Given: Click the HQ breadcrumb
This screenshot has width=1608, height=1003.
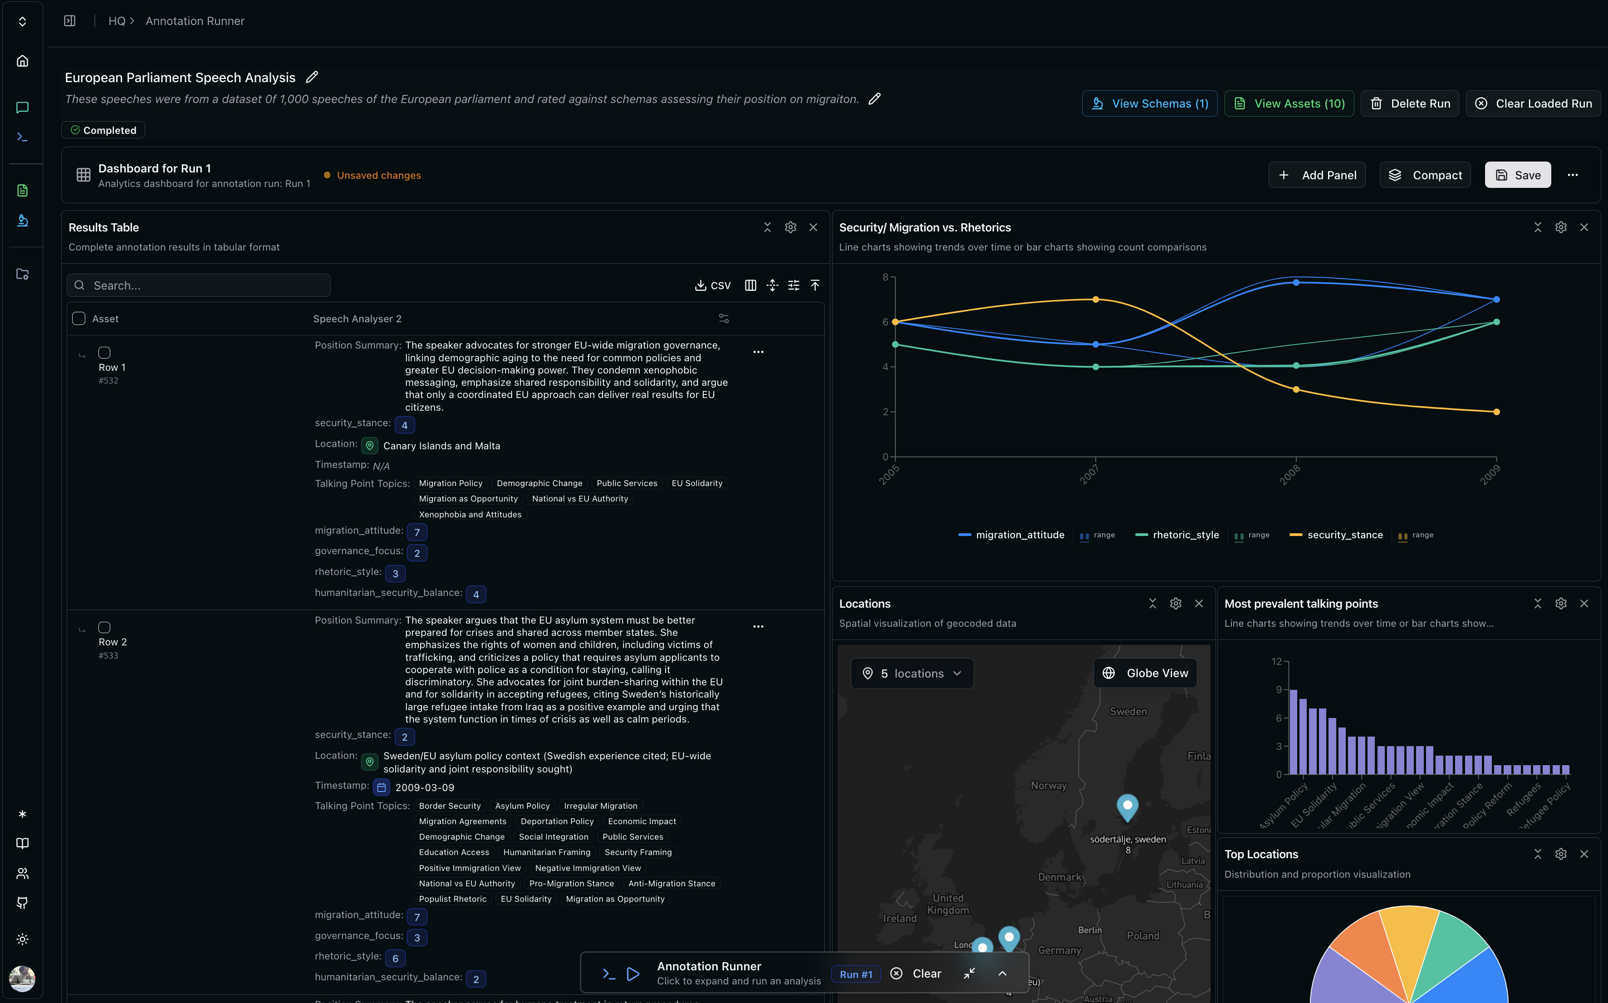Looking at the screenshot, I should 117,21.
